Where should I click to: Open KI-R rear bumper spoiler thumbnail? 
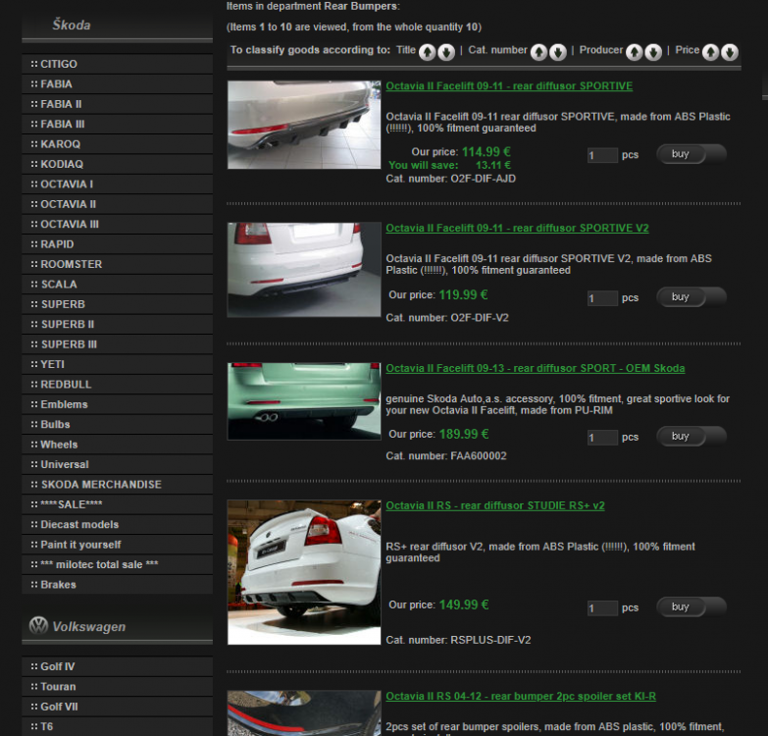pos(304,713)
